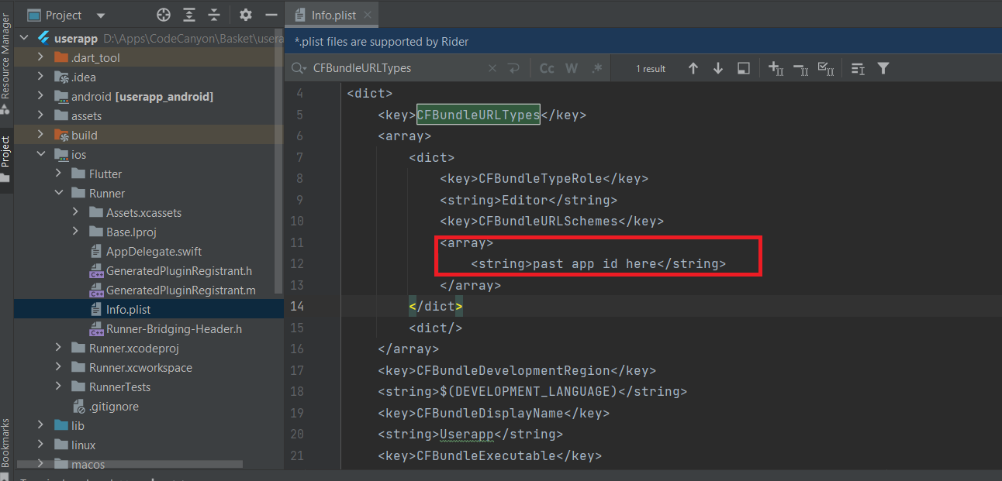Viewport: 1002px width, 481px height.
Task: Toggle Regex (.*) search mode
Action: coord(596,68)
